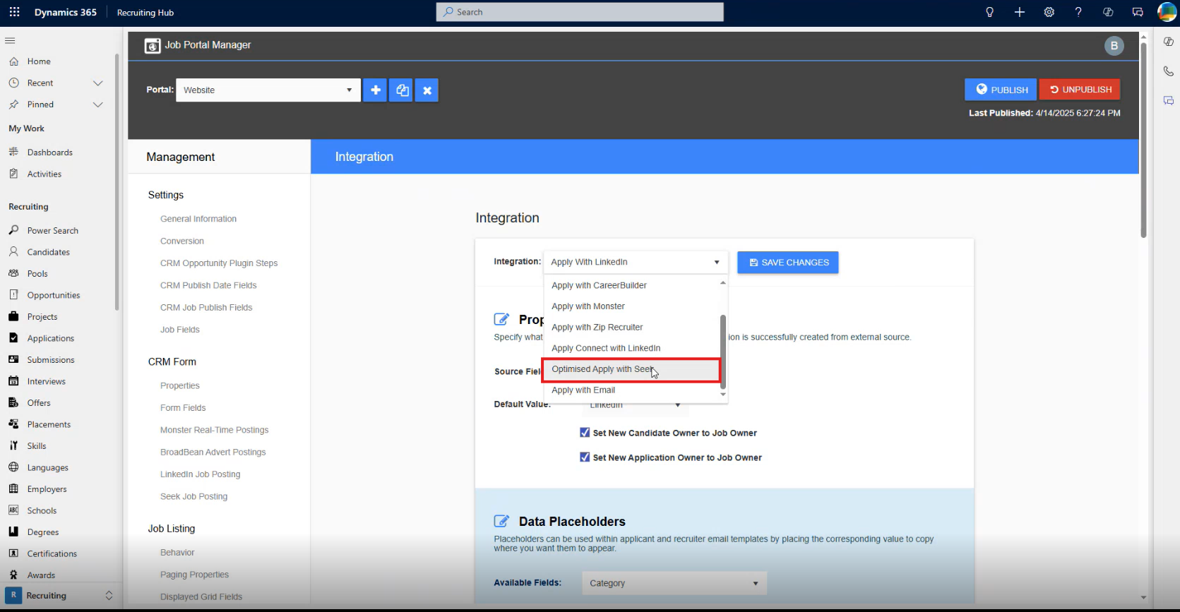Duplicate the portal with copy button

402,90
